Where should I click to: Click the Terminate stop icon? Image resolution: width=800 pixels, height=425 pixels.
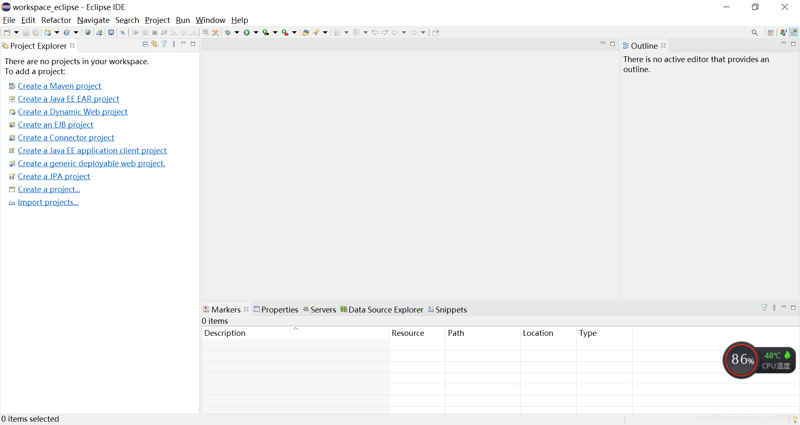[155, 32]
